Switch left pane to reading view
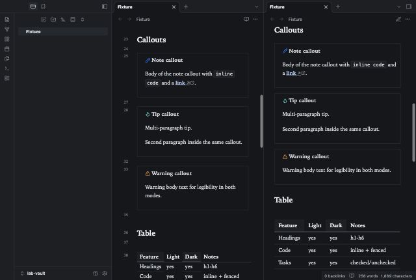This screenshot has height=280, width=416. pos(246,19)
